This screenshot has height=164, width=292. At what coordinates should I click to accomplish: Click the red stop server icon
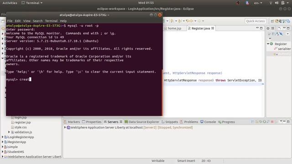point(272,122)
